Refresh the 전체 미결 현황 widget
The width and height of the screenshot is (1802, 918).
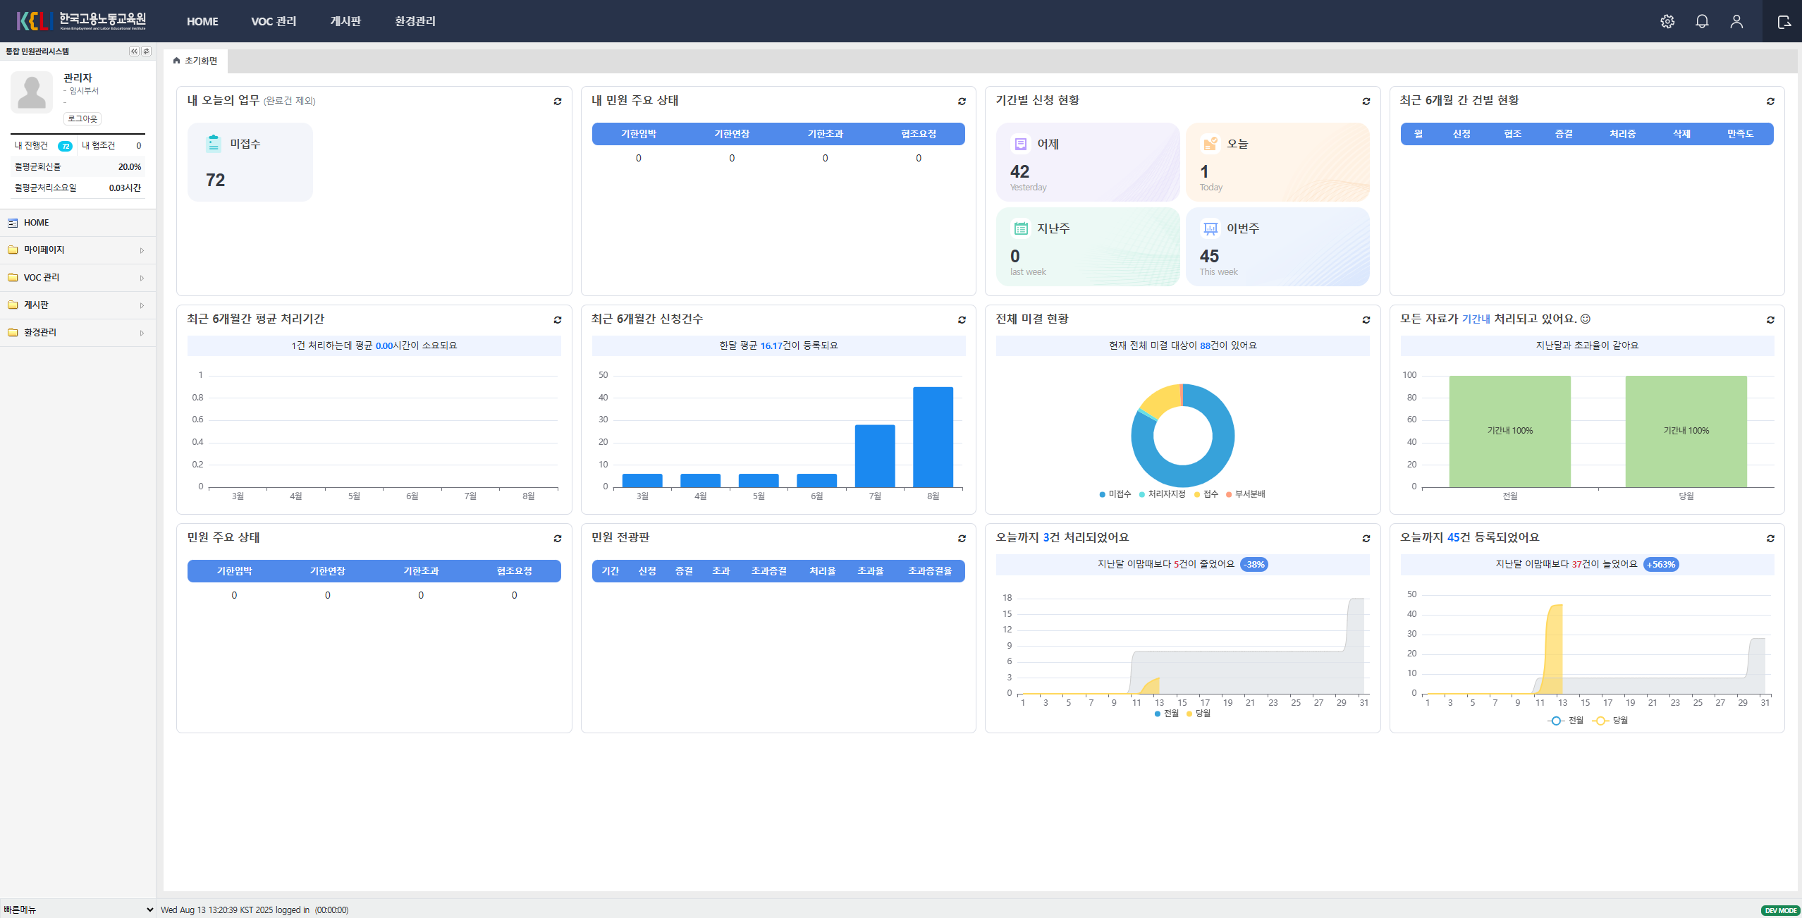[x=1366, y=320]
